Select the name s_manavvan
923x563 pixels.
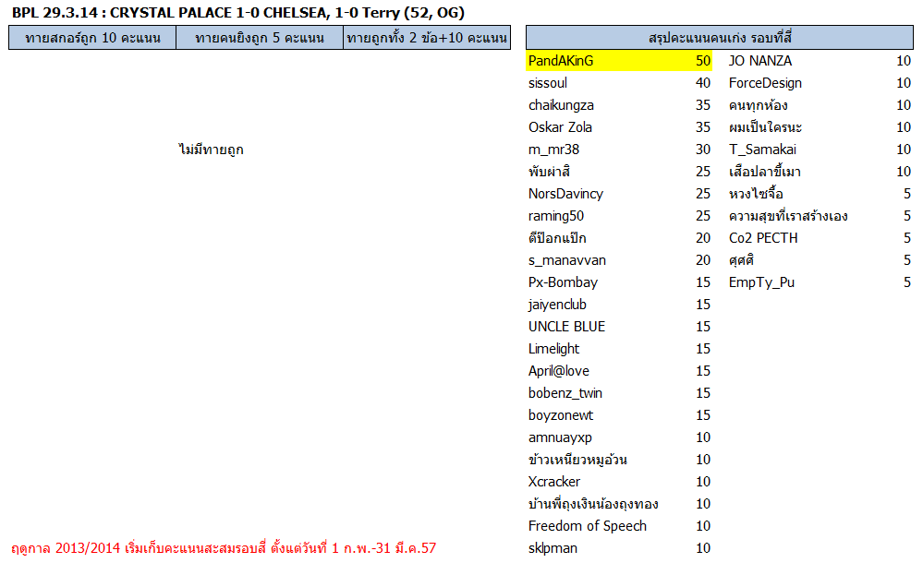(x=567, y=260)
